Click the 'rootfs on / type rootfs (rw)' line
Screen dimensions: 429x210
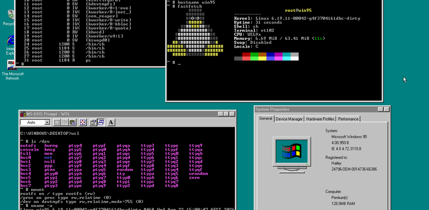(58, 194)
